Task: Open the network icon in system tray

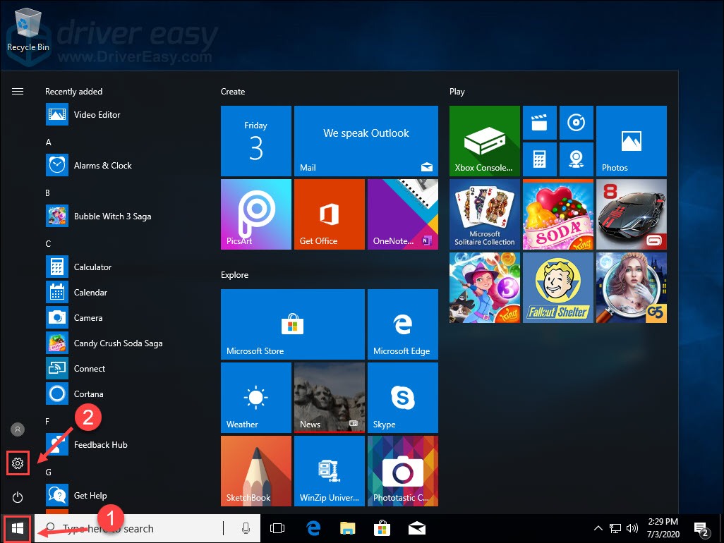Action: tap(615, 529)
